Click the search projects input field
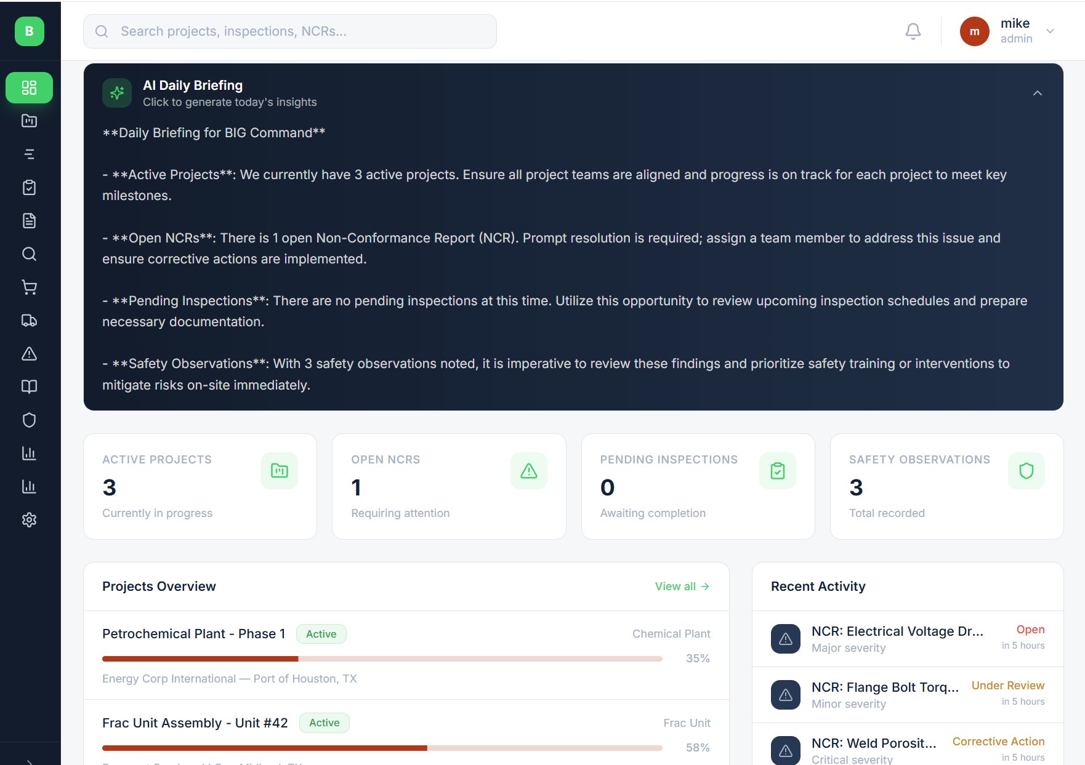Image resolution: width=1085 pixels, height=765 pixels. 289,31
